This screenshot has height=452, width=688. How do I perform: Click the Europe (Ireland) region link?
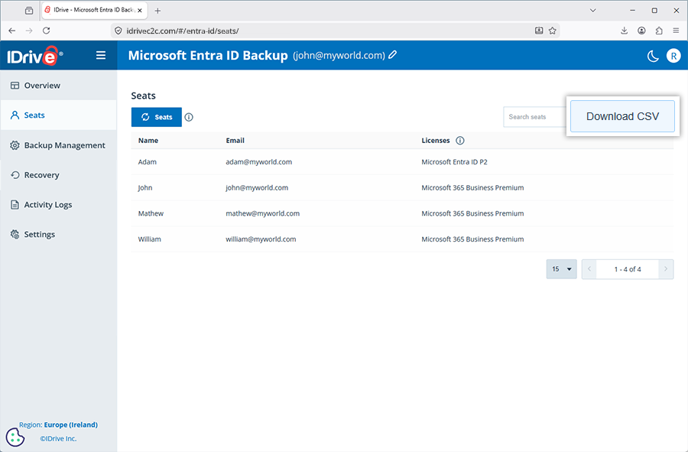(70, 424)
